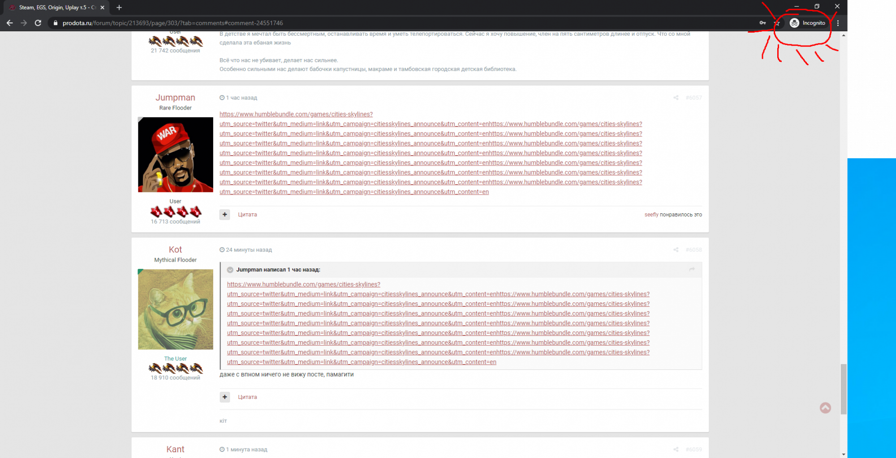This screenshot has height=458, width=896.
Task: Click share icon on post #6057
Action: (x=676, y=98)
